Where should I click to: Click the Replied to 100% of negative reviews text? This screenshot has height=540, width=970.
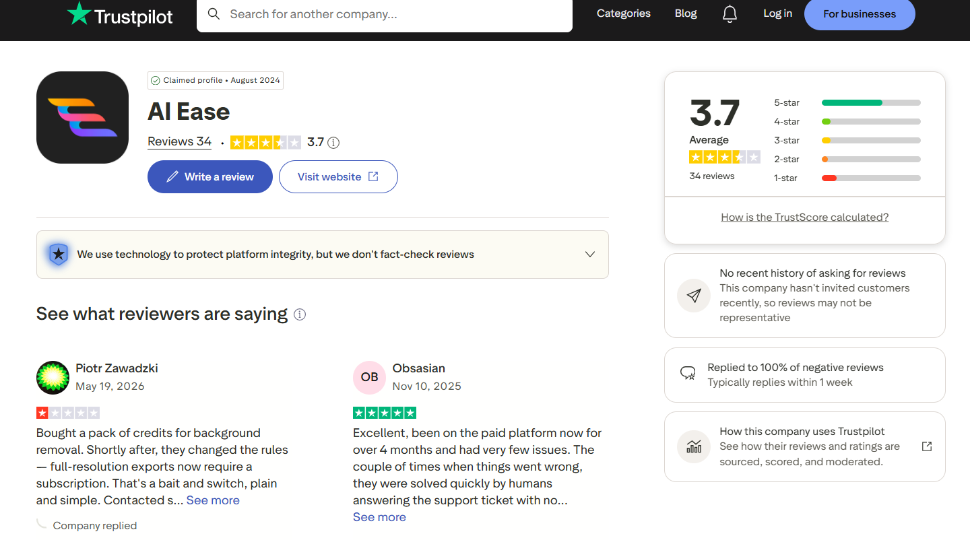[796, 368]
